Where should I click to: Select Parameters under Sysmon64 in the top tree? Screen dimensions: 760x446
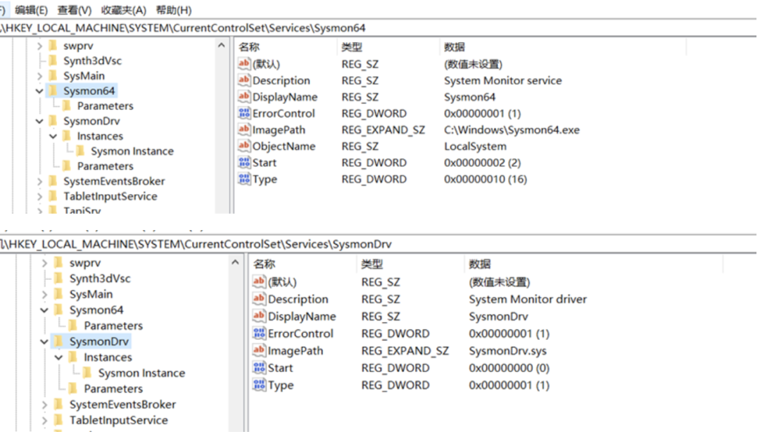(105, 106)
